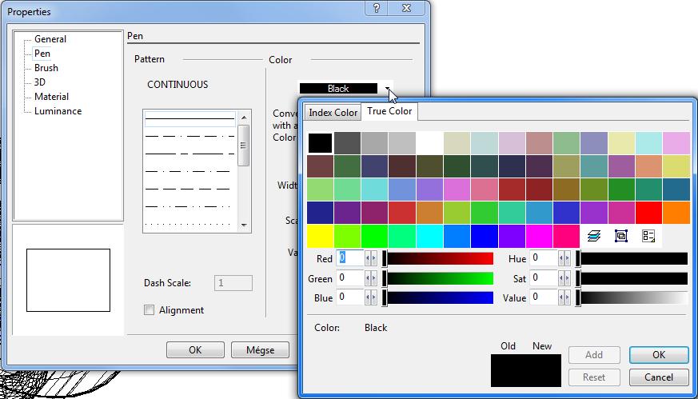
Task: Pick the bright yellow swatch in the bottom row
Action: (320, 236)
